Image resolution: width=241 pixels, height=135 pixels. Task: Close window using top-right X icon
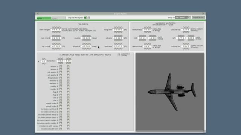click(203, 13)
